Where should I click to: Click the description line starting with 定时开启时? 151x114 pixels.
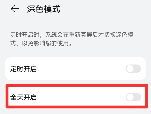72,35
